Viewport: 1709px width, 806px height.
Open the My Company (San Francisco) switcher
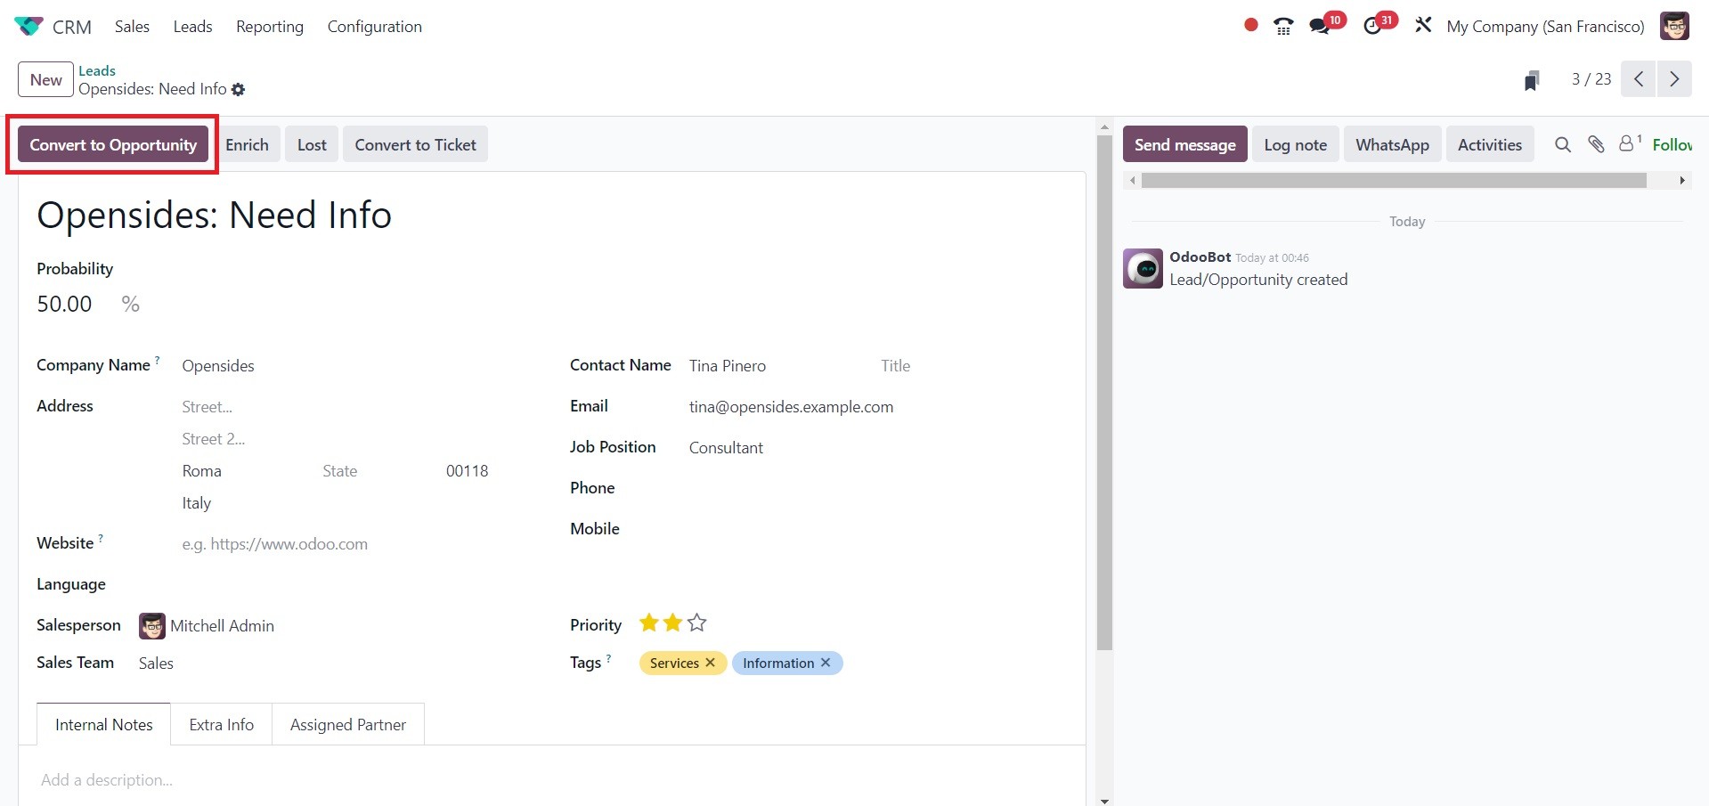pos(1545,27)
